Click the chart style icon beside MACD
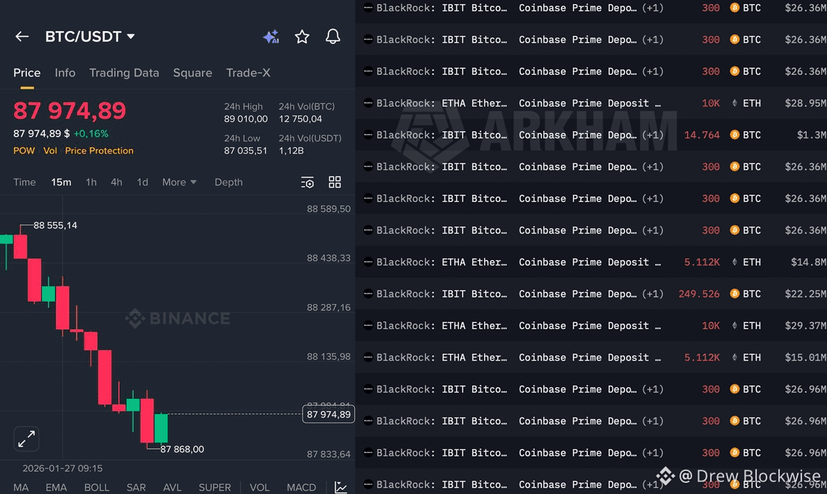 pos(340,487)
